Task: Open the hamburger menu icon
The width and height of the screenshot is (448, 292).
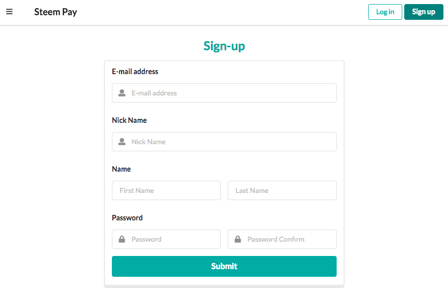Action: [x=9, y=12]
